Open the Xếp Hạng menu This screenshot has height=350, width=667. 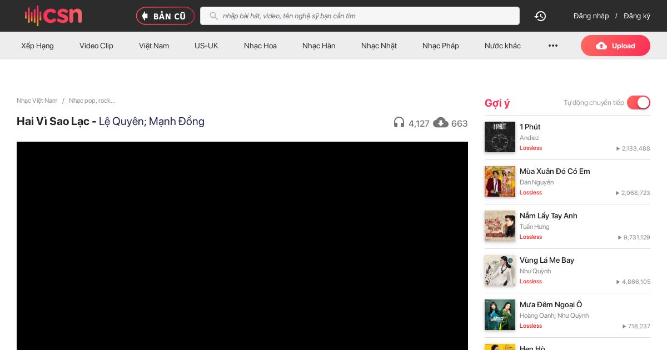(37, 46)
